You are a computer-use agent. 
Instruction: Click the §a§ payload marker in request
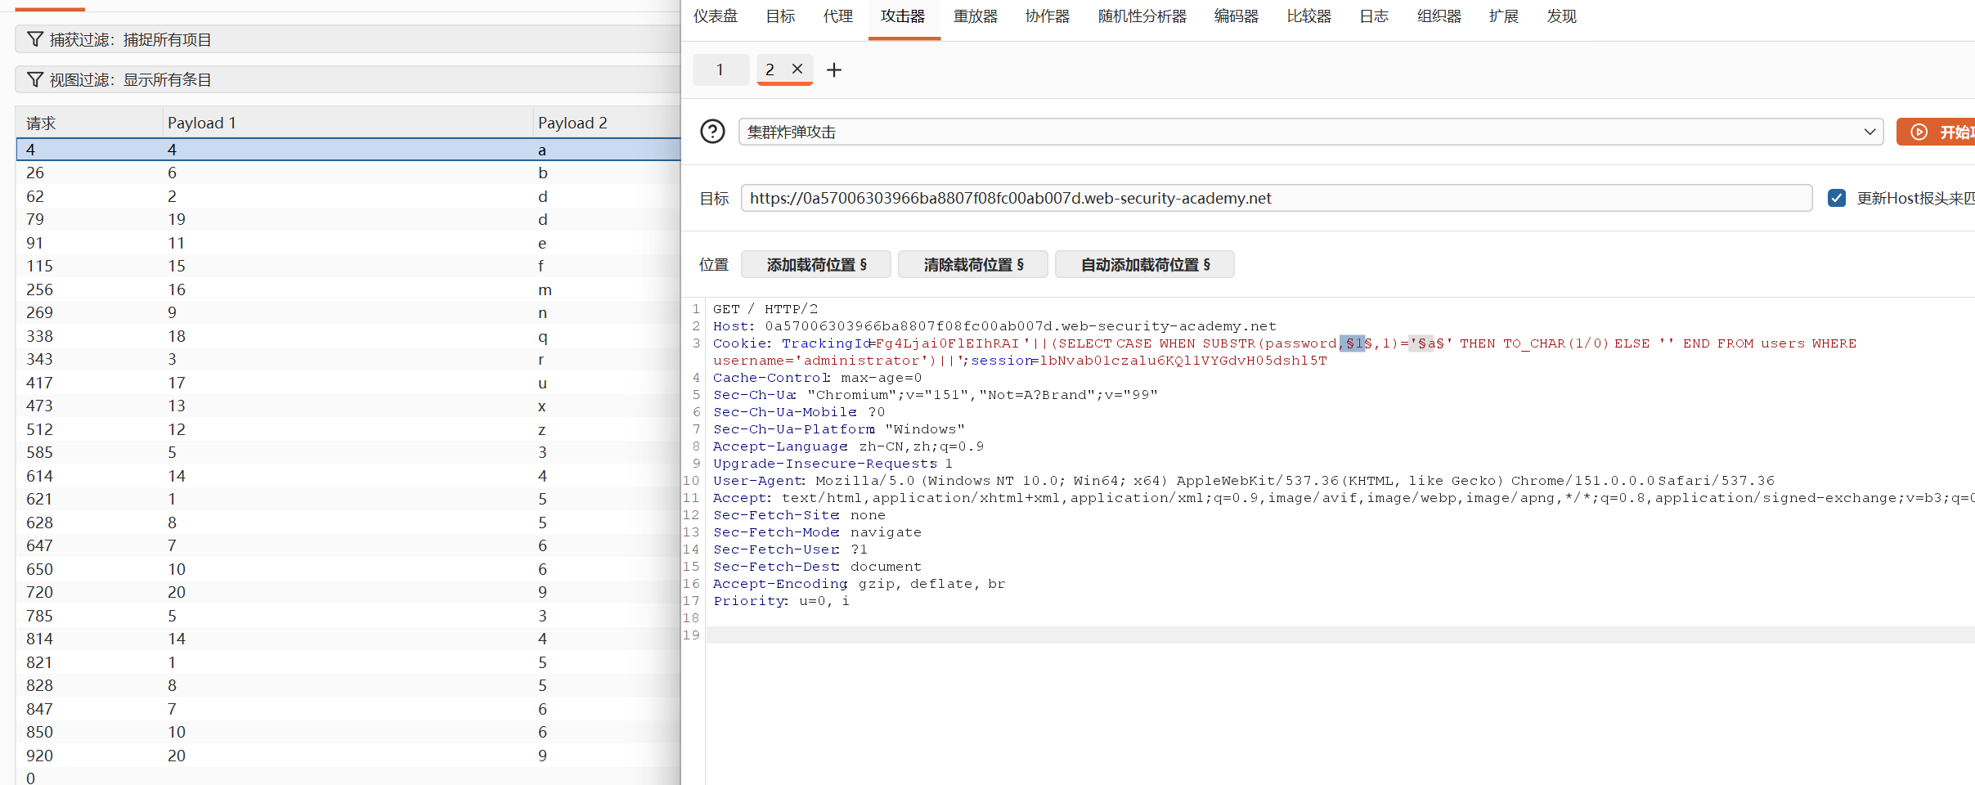point(1431,343)
